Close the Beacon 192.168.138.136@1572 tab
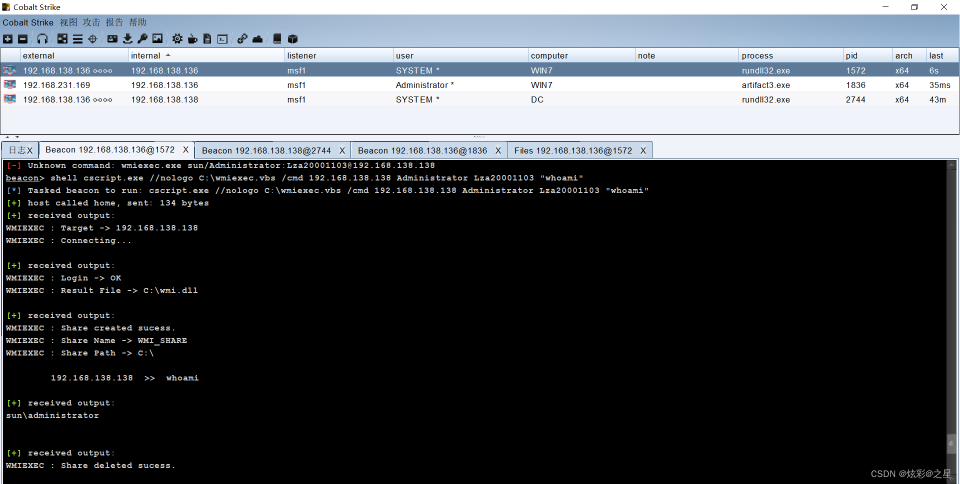The height and width of the screenshot is (484, 960). pos(185,149)
